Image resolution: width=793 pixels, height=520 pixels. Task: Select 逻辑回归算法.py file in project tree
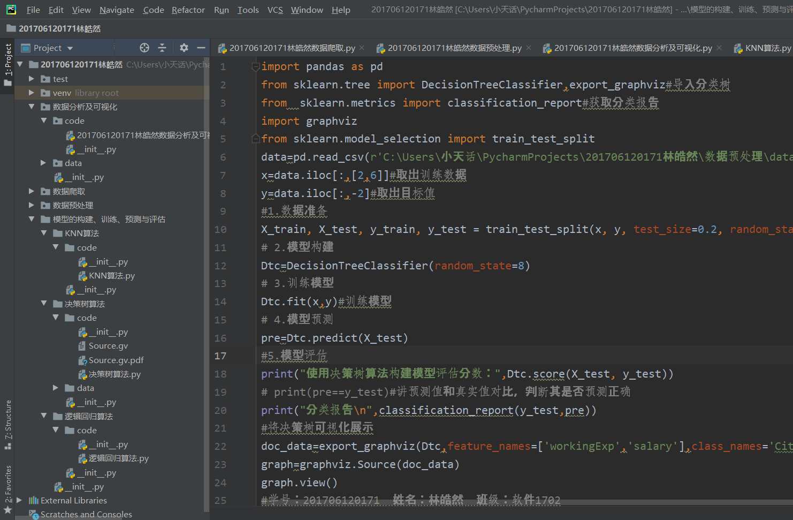tap(119, 458)
